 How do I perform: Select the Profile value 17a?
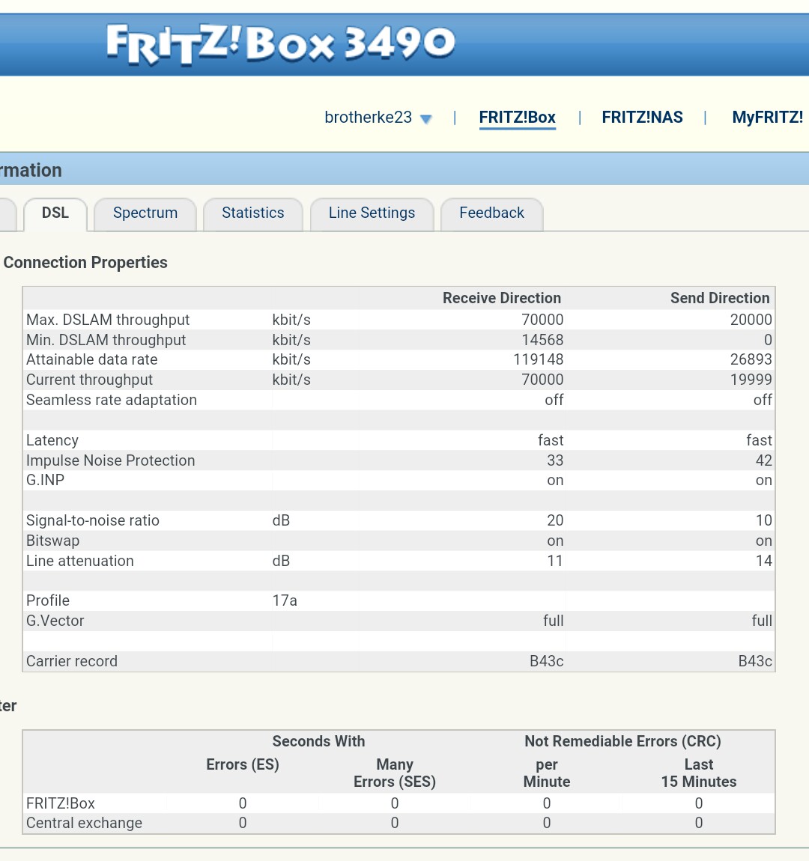(x=285, y=600)
